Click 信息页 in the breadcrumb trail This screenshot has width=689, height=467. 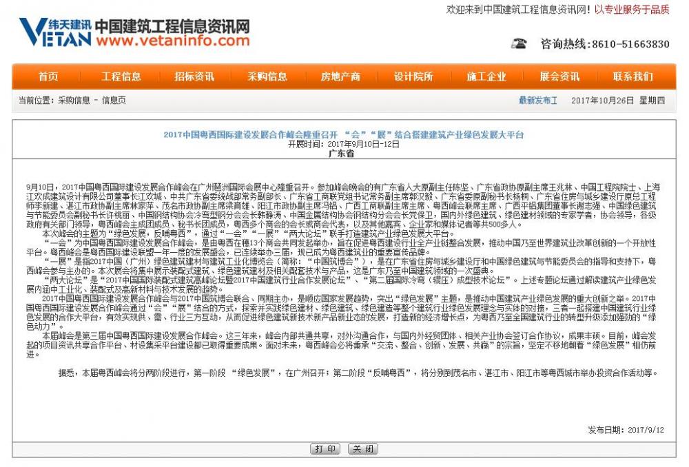point(114,101)
